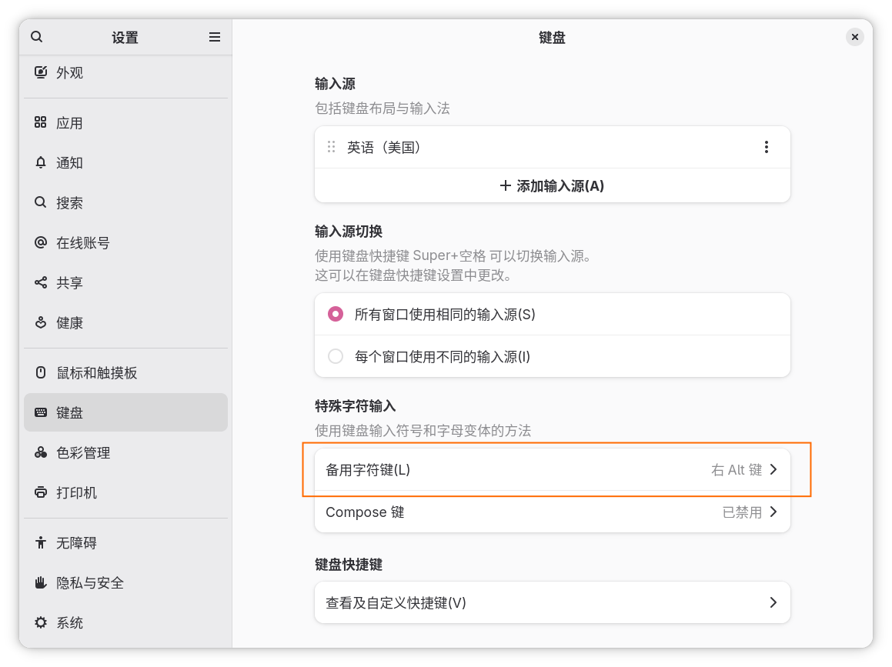
Task: Click the 隐私与安全 hand icon
Action: click(x=41, y=582)
